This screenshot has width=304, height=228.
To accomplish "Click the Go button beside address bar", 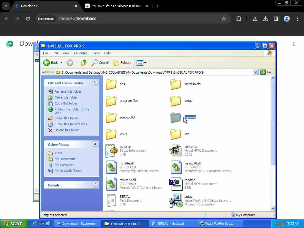I will (266, 72).
